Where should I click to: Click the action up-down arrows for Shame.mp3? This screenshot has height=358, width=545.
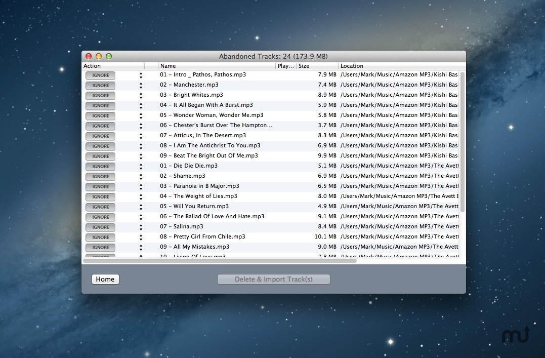coord(141,176)
